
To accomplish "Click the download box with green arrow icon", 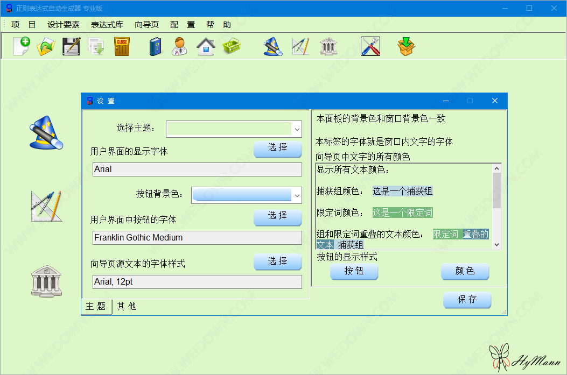I will 406,46.
